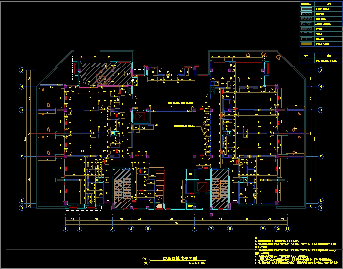Click column grid bubble 5 at bottom
This screenshot has height=269, width=343.
point(148,229)
